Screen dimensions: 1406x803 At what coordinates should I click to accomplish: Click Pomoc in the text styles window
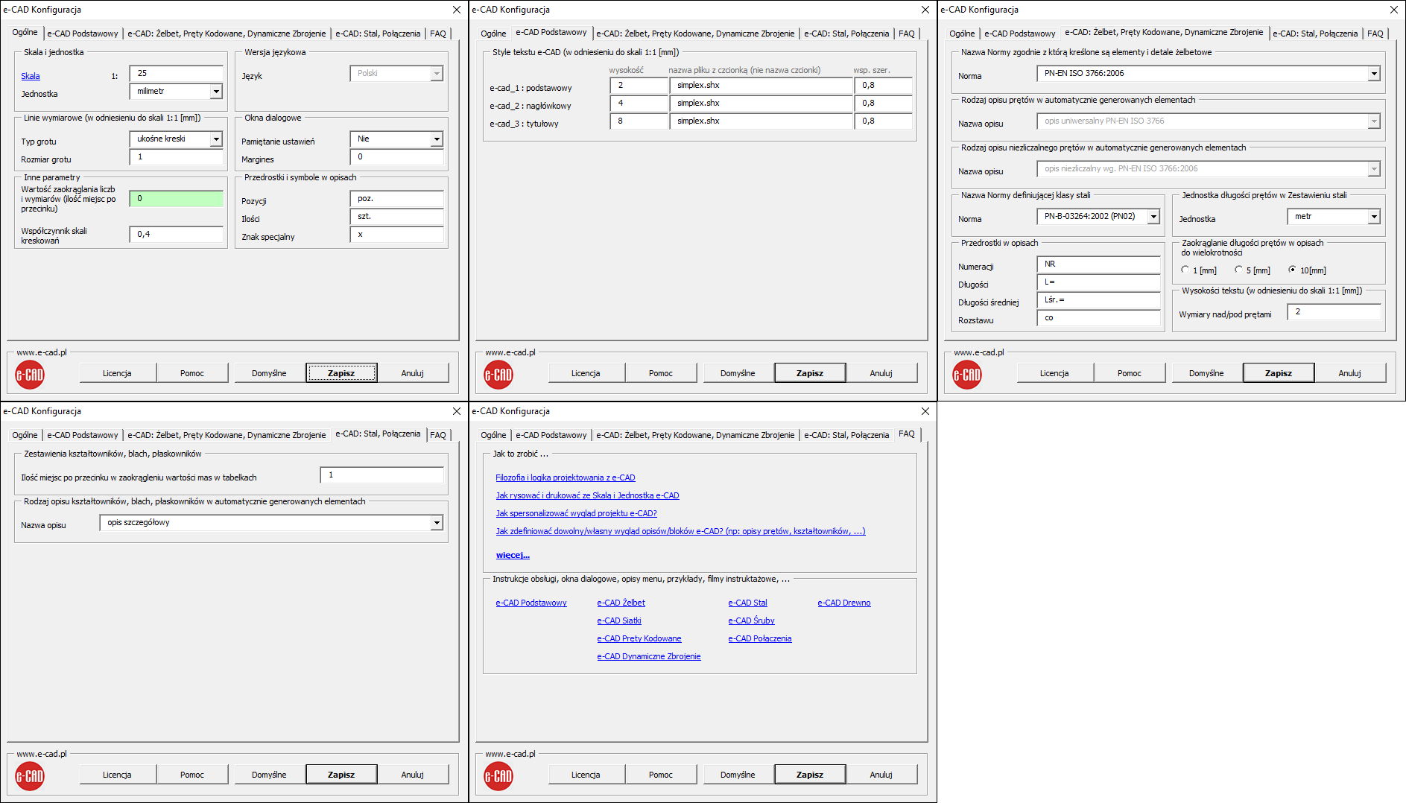(660, 373)
